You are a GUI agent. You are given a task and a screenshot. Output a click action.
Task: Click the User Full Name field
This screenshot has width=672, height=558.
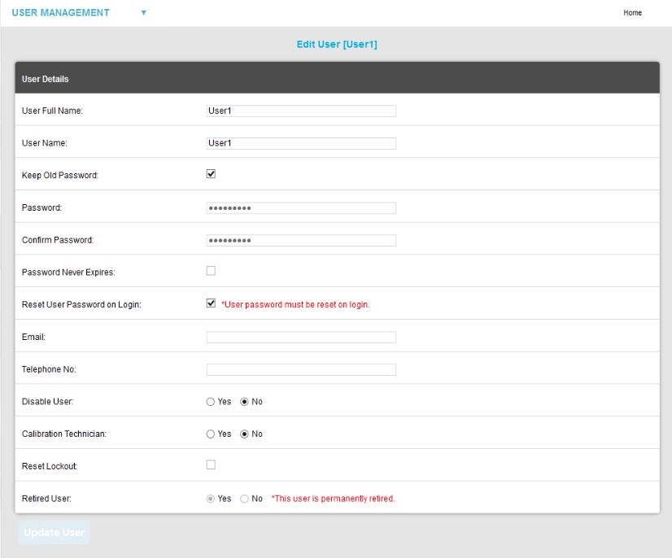tap(301, 111)
